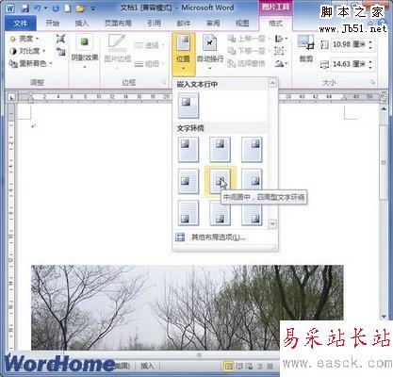Screen dimensions: 393x377
Task: Click the Position gallery scroll-down arrow
Action: (x=272, y=224)
